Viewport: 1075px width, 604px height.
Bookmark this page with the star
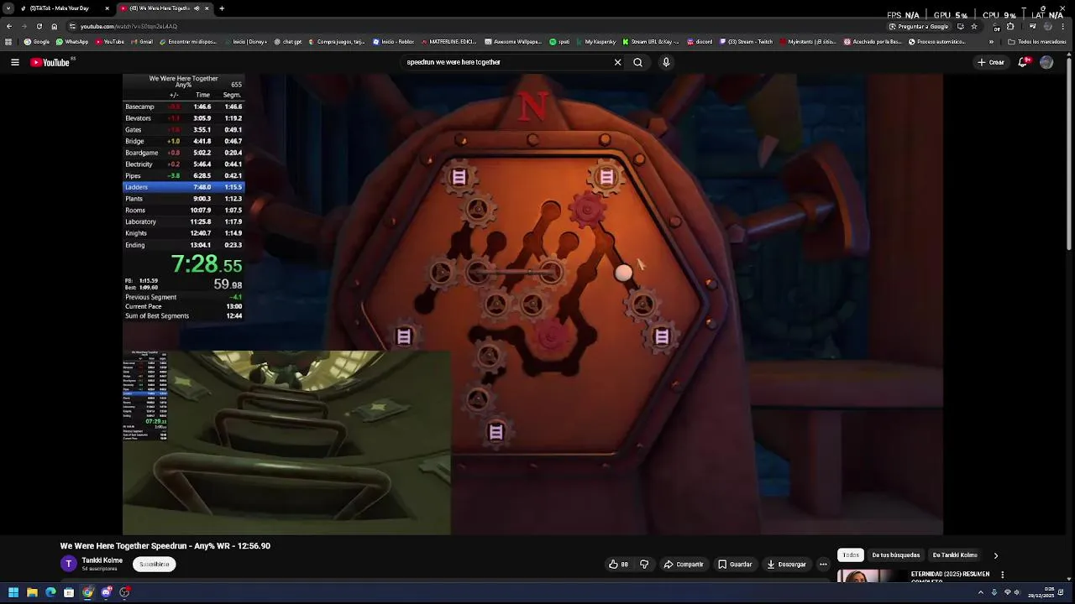click(974, 26)
